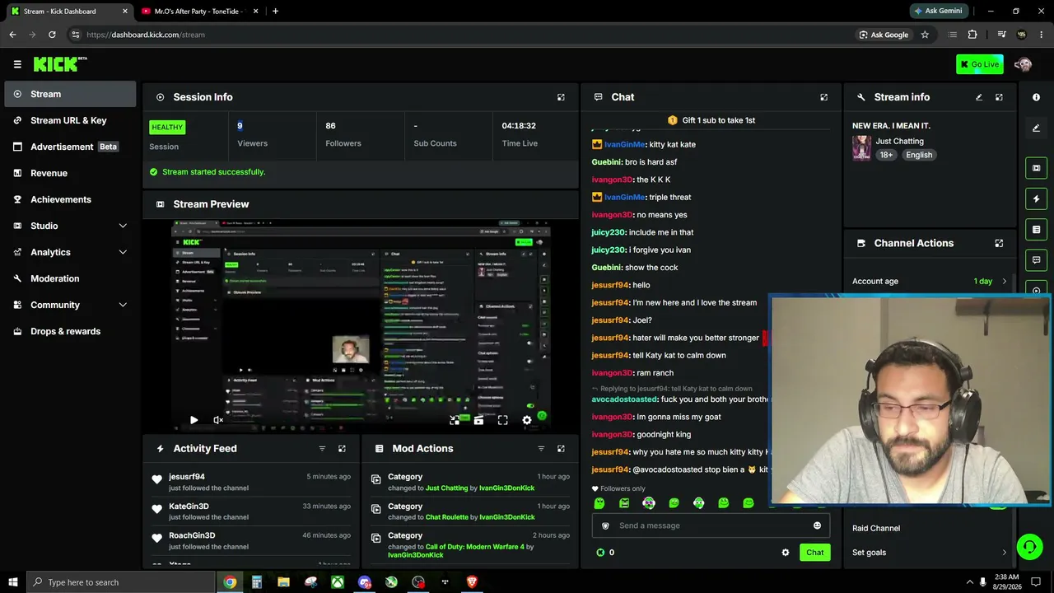The width and height of the screenshot is (1054, 593).
Task: Select the first green Kick emote
Action: click(599, 503)
